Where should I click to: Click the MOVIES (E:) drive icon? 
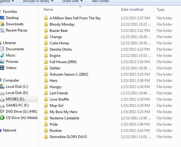2,100
